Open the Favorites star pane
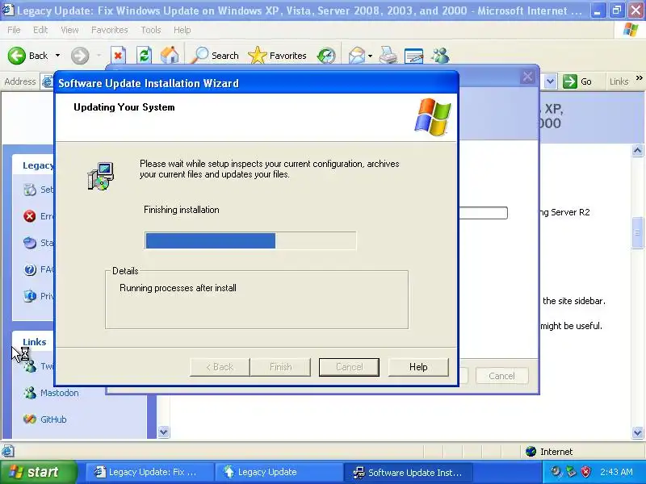This screenshot has width=646, height=484. tap(277, 56)
